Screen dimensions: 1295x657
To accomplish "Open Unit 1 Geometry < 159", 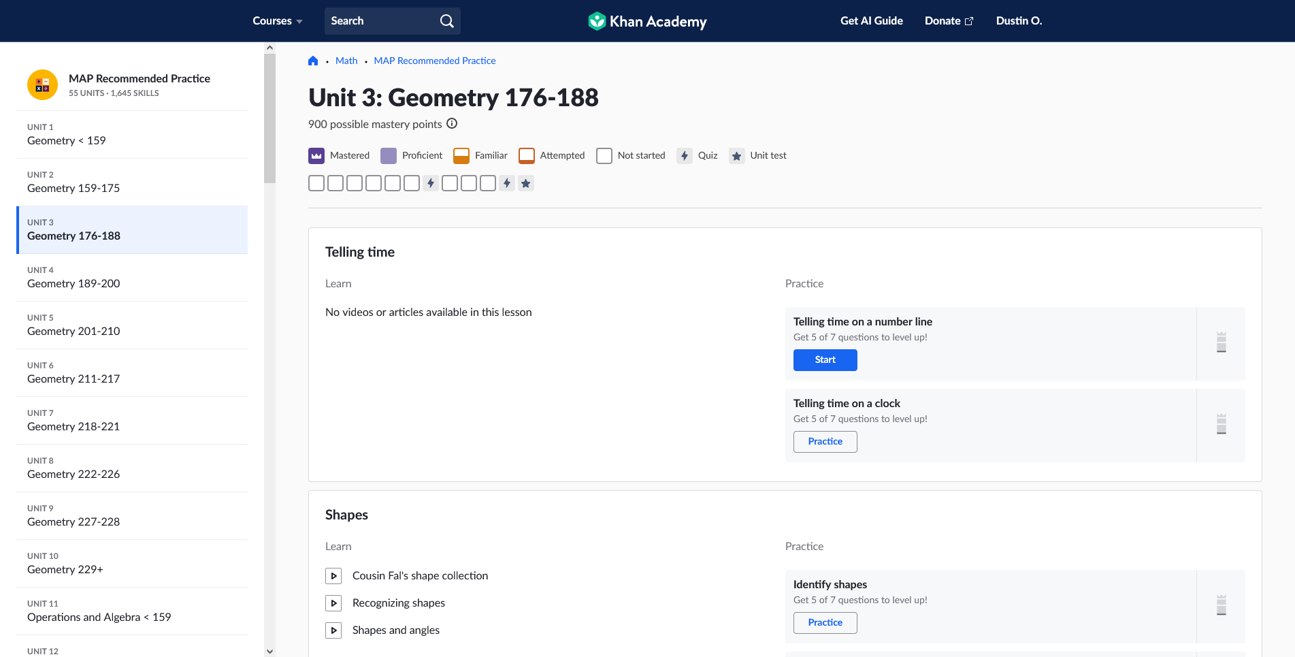I will (132, 135).
